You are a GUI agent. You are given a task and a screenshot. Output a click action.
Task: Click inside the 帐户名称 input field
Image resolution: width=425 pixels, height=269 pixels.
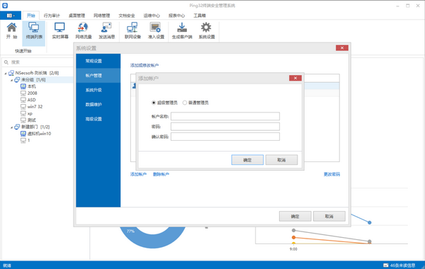(x=225, y=117)
